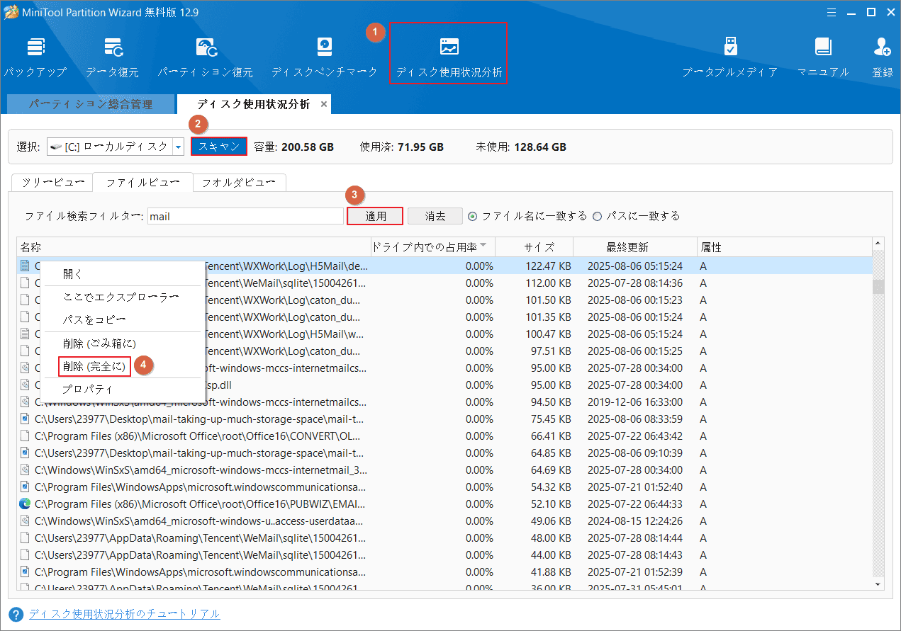Expand the drive selection dropdown arrow

point(178,147)
